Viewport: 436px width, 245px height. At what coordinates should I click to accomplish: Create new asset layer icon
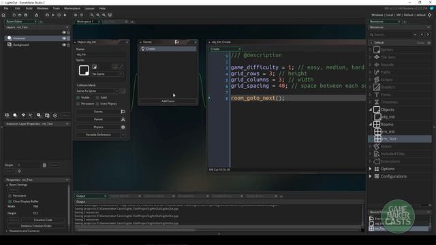39,115
